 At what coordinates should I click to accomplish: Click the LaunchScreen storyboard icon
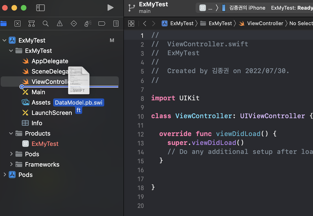25,113
